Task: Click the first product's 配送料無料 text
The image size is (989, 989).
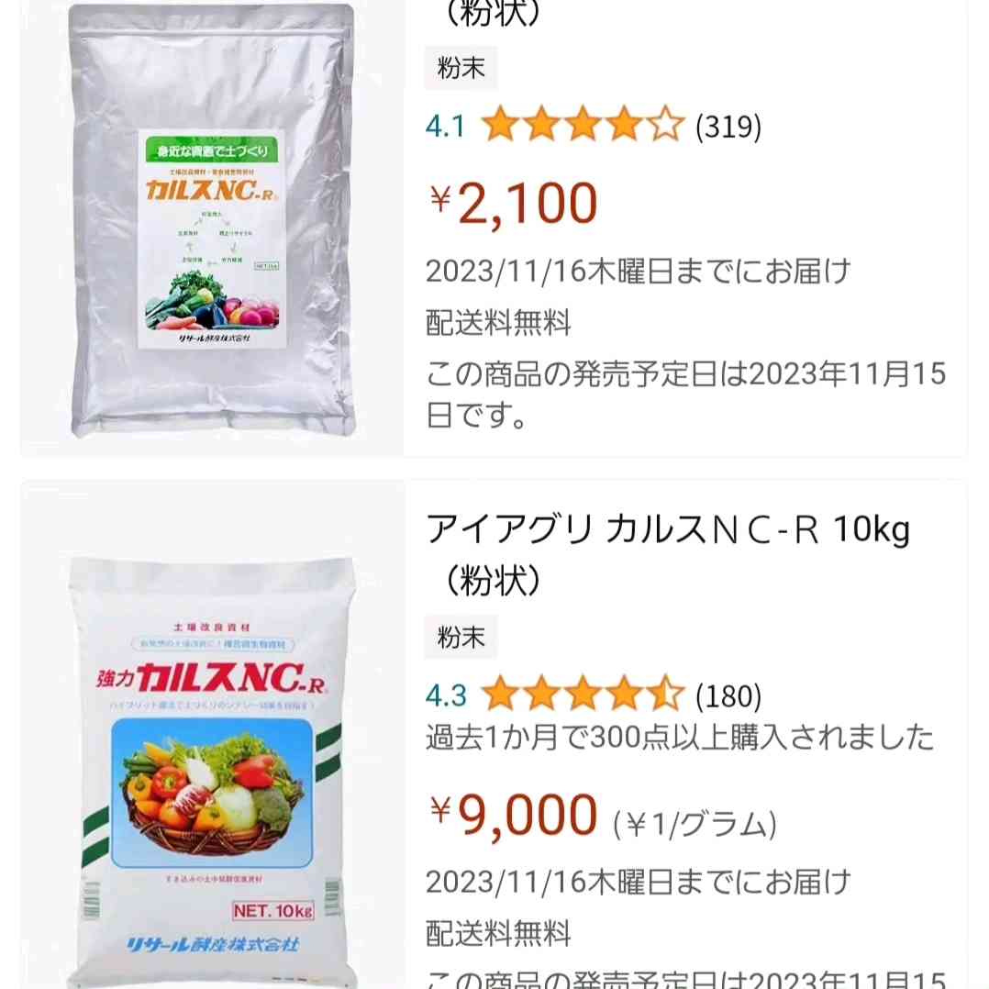Action: click(498, 323)
